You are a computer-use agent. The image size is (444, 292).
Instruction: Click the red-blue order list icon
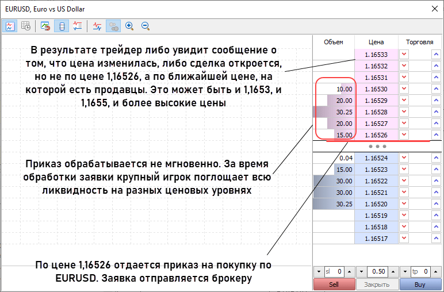[x=78, y=26]
